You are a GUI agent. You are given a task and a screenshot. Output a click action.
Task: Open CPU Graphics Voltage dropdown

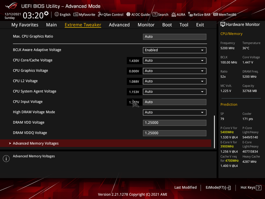tap(174, 71)
